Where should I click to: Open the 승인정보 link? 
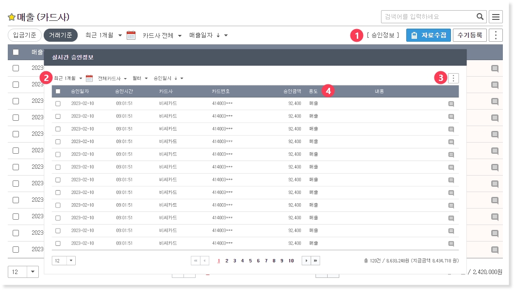(x=383, y=35)
